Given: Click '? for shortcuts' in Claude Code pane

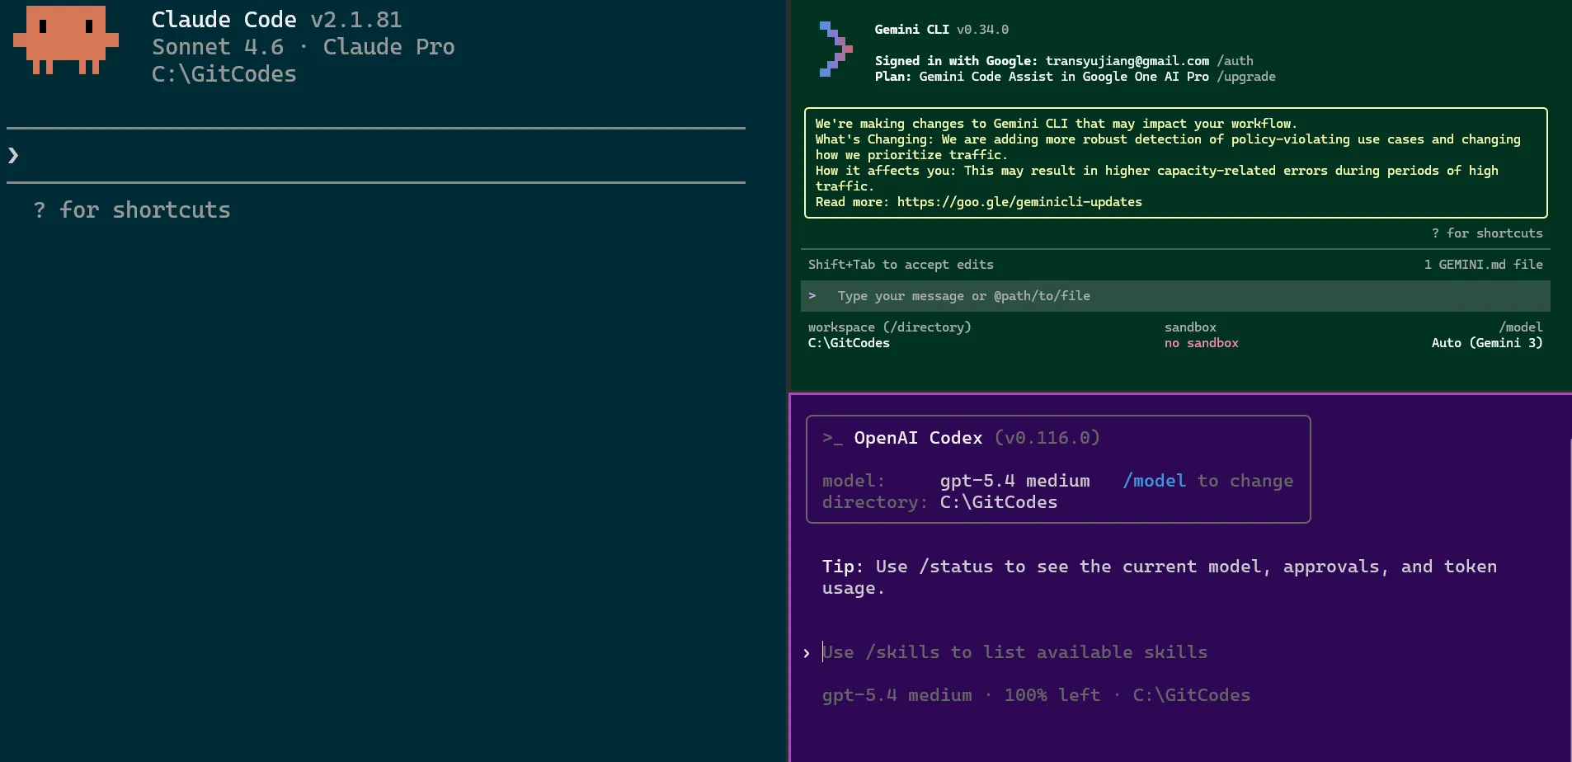Looking at the screenshot, I should 132,210.
